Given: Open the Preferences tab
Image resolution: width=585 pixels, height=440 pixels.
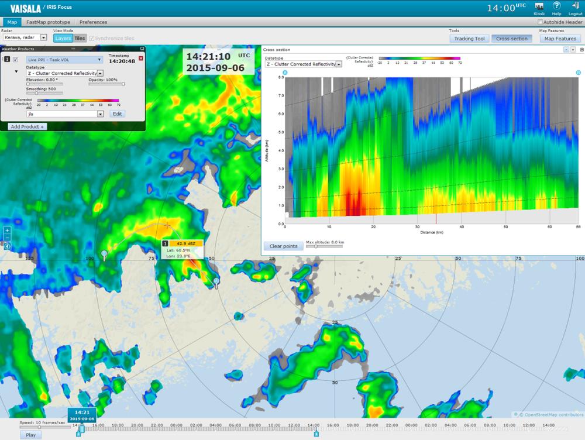Looking at the screenshot, I should point(93,22).
